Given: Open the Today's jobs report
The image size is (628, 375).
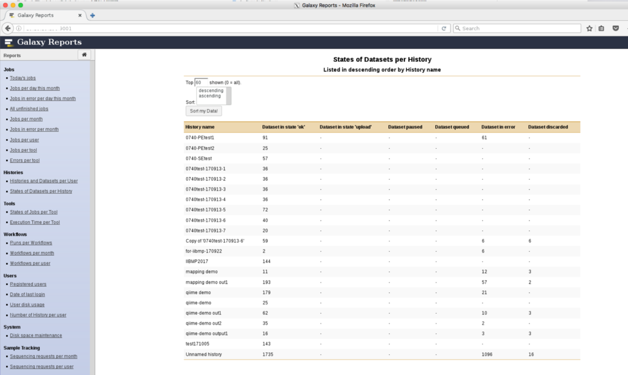Looking at the screenshot, I should pyautogui.click(x=23, y=78).
